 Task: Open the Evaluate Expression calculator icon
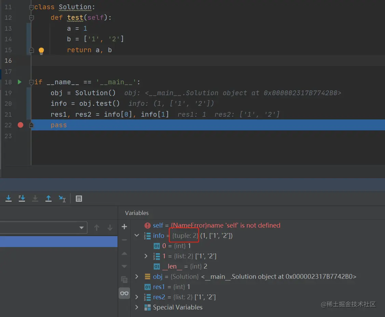(x=79, y=199)
